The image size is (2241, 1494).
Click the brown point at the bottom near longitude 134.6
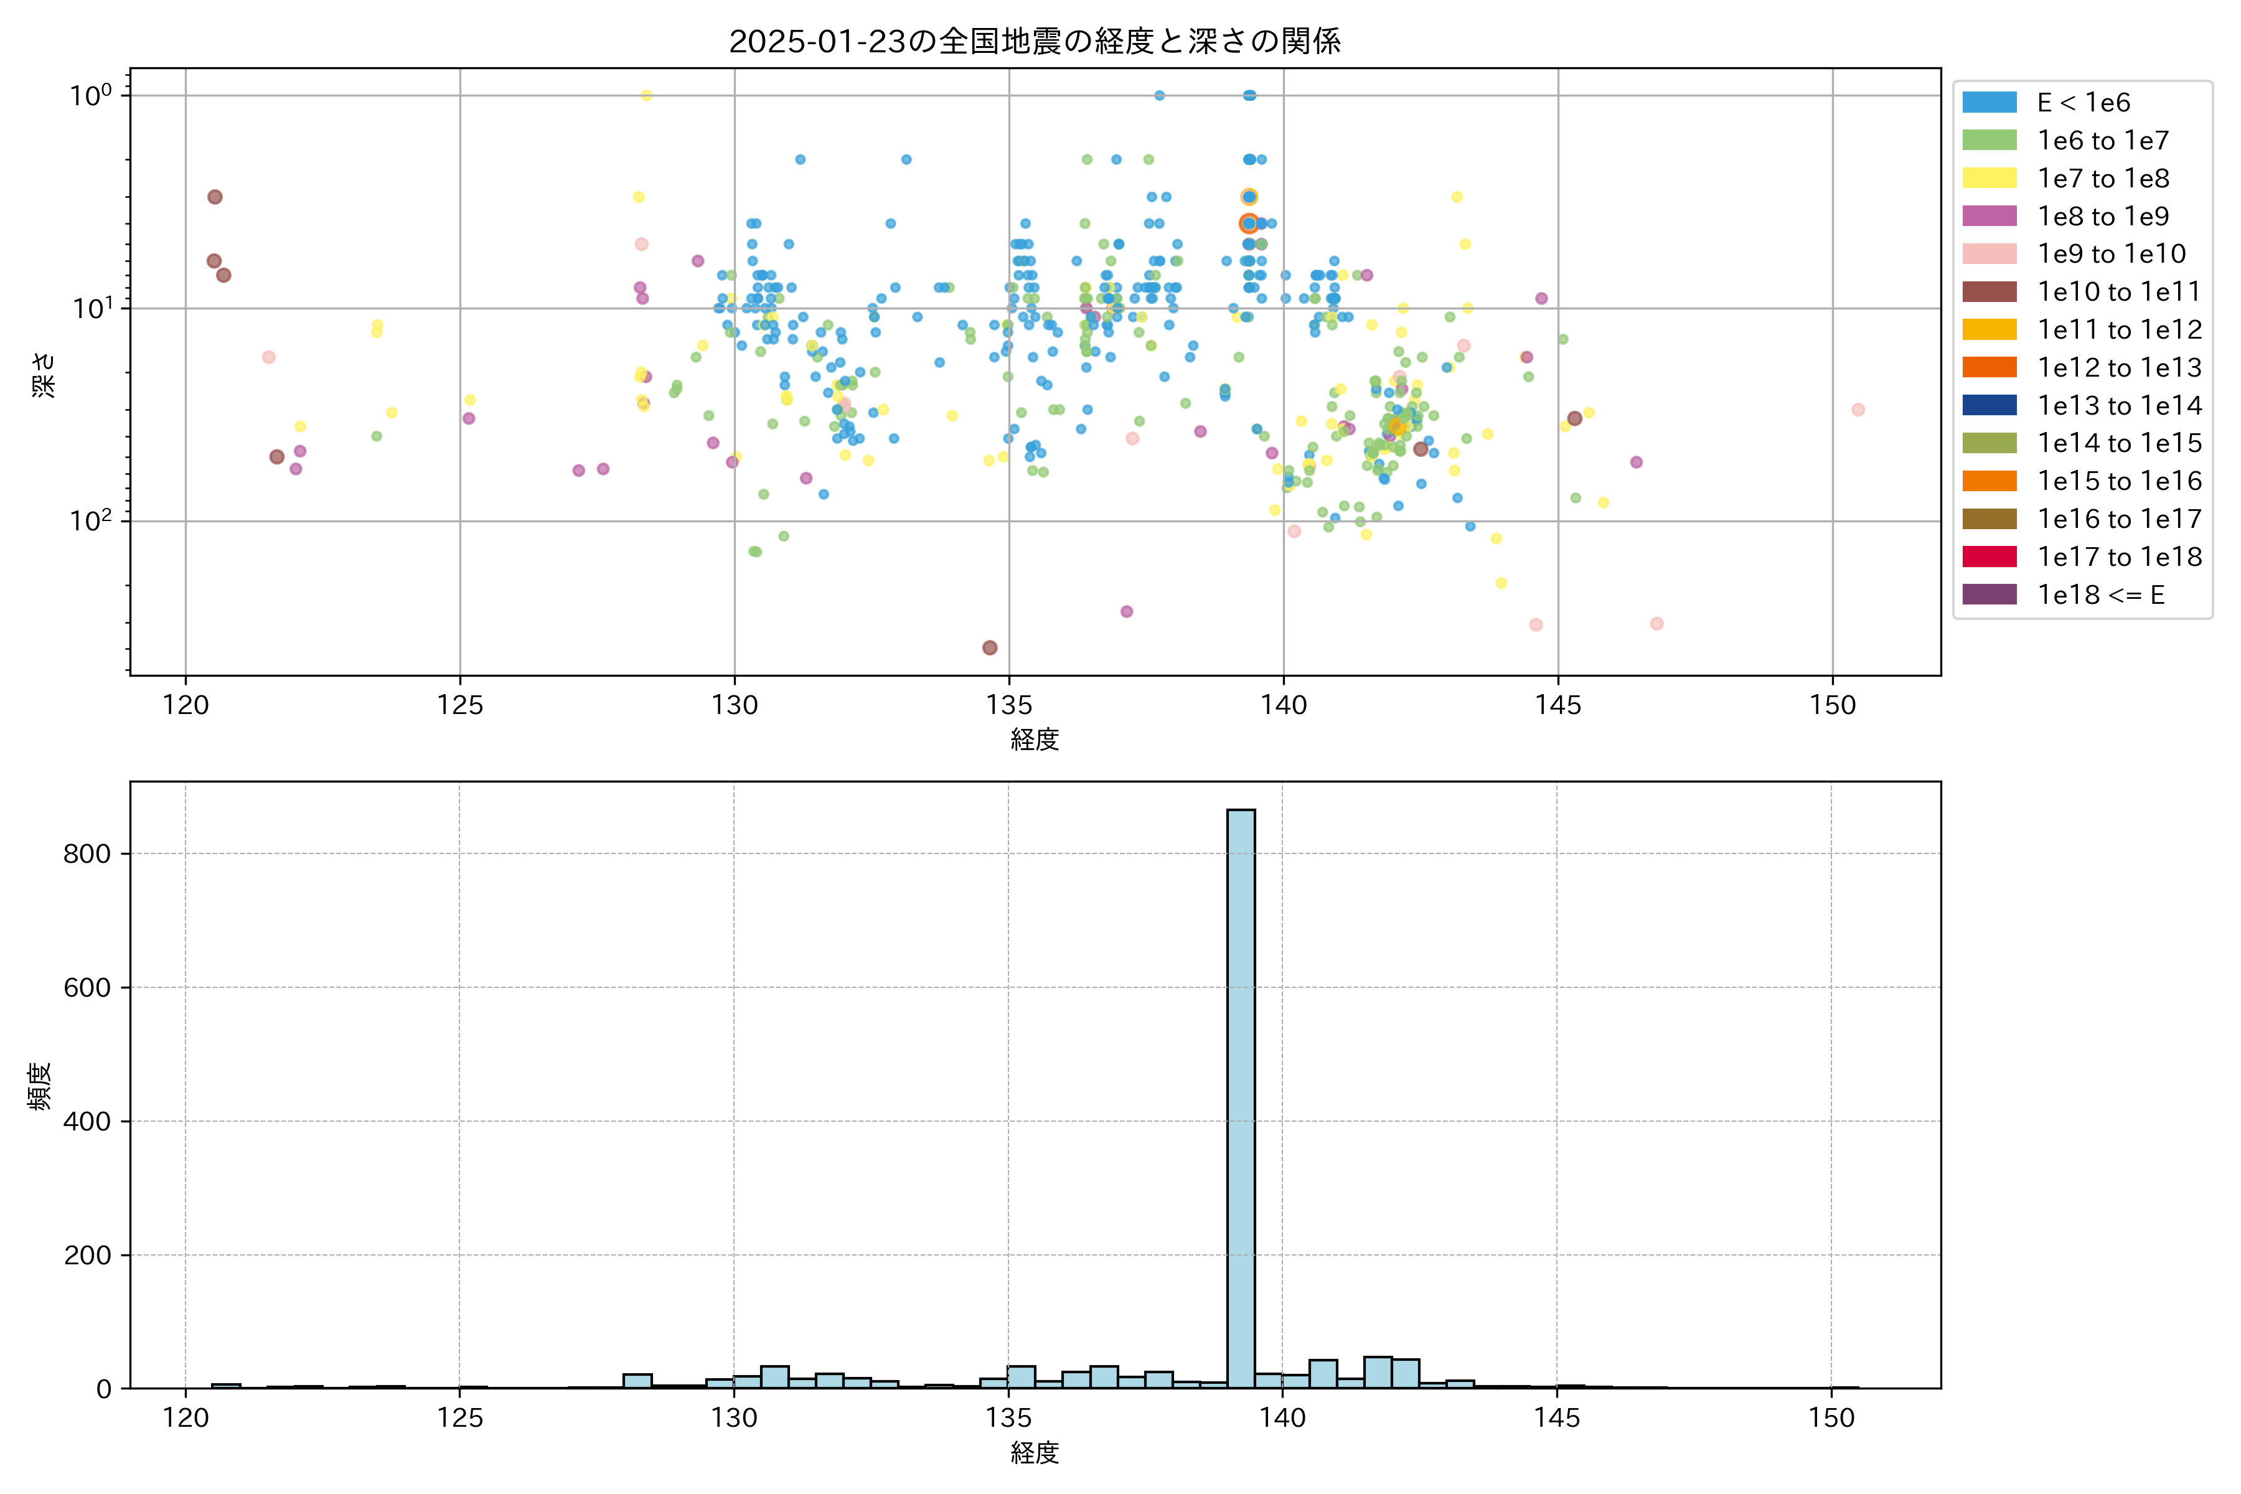(989, 648)
